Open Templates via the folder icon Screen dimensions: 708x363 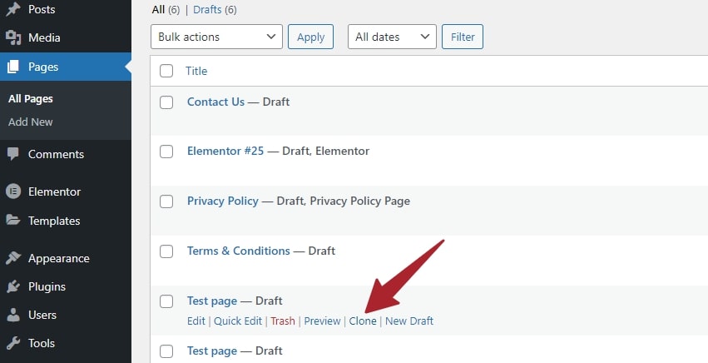tap(13, 221)
